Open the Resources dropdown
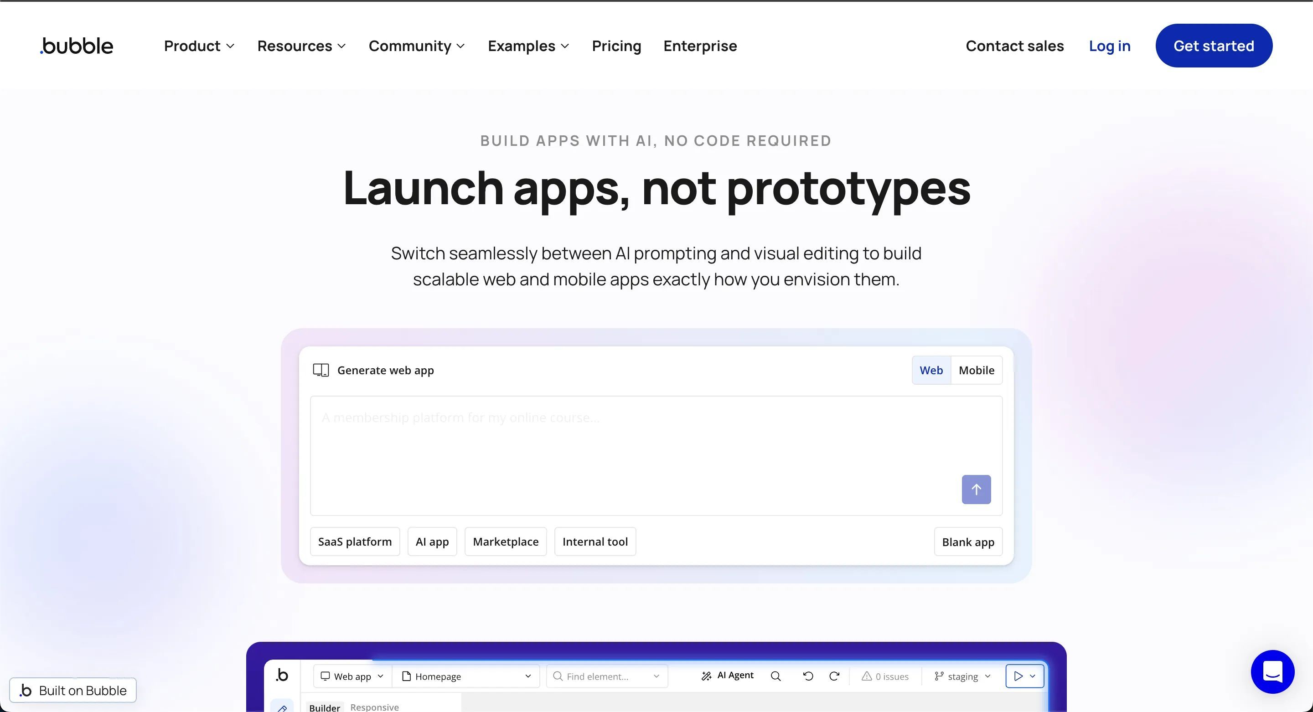1313x712 pixels. 301,46
